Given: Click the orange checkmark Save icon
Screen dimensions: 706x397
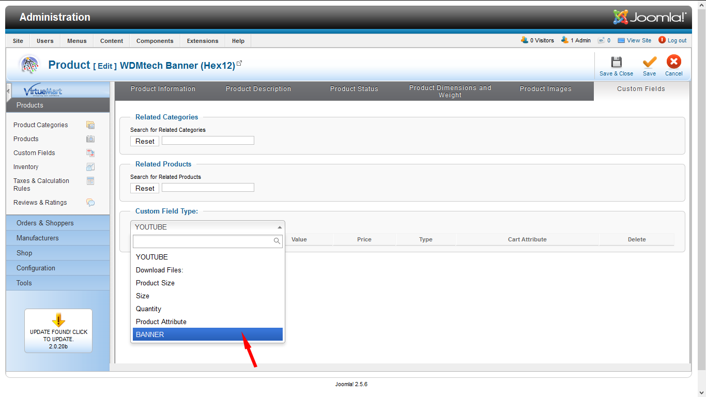Looking at the screenshot, I should point(649,63).
